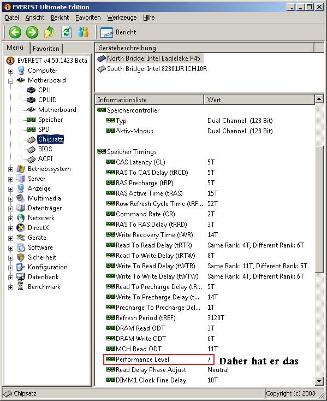Click the Gerätebeschreibung column header
Image resolution: width=327 pixels, height=401 pixels.
pyautogui.click(x=204, y=48)
